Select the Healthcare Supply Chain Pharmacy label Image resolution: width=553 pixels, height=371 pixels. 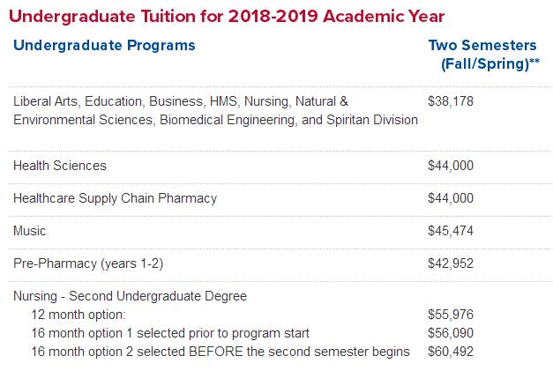pos(115,198)
